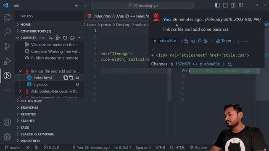Select style.css in the commit tree
The height and width of the screenshot is (151, 269).
pos(40,85)
